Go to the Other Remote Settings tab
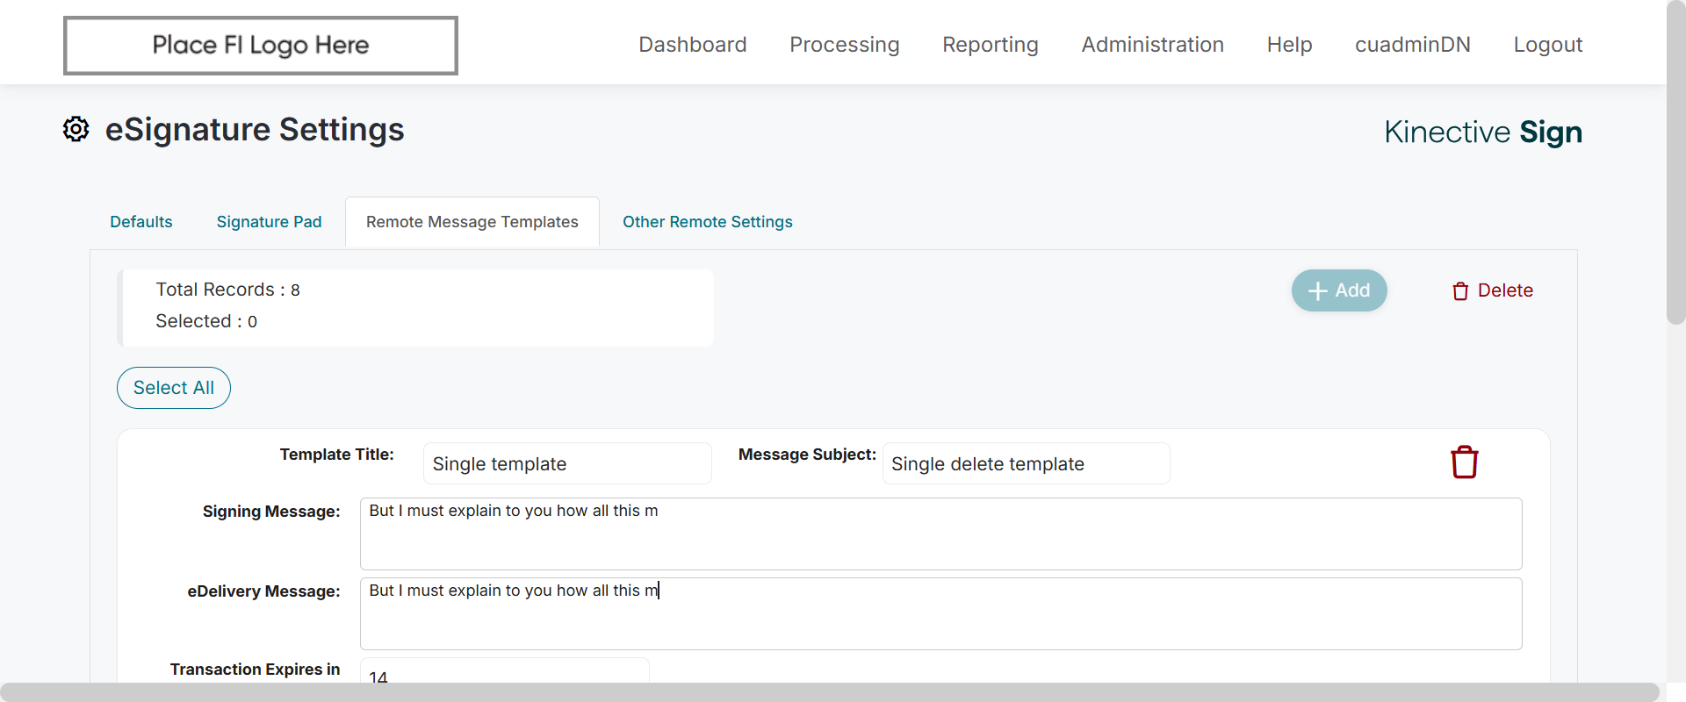This screenshot has height=702, width=1686. (x=708, y=222)
